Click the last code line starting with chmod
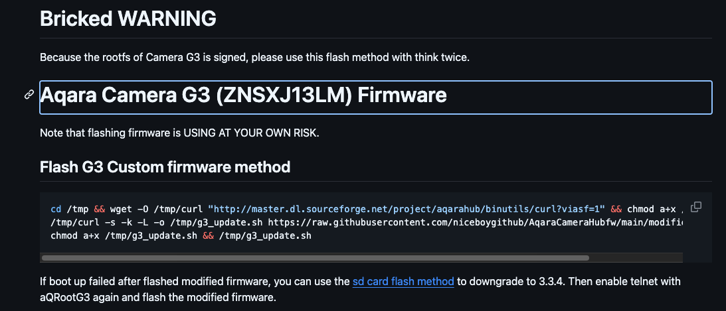Screen dimensions: 726x311 (x=181, y=235)
